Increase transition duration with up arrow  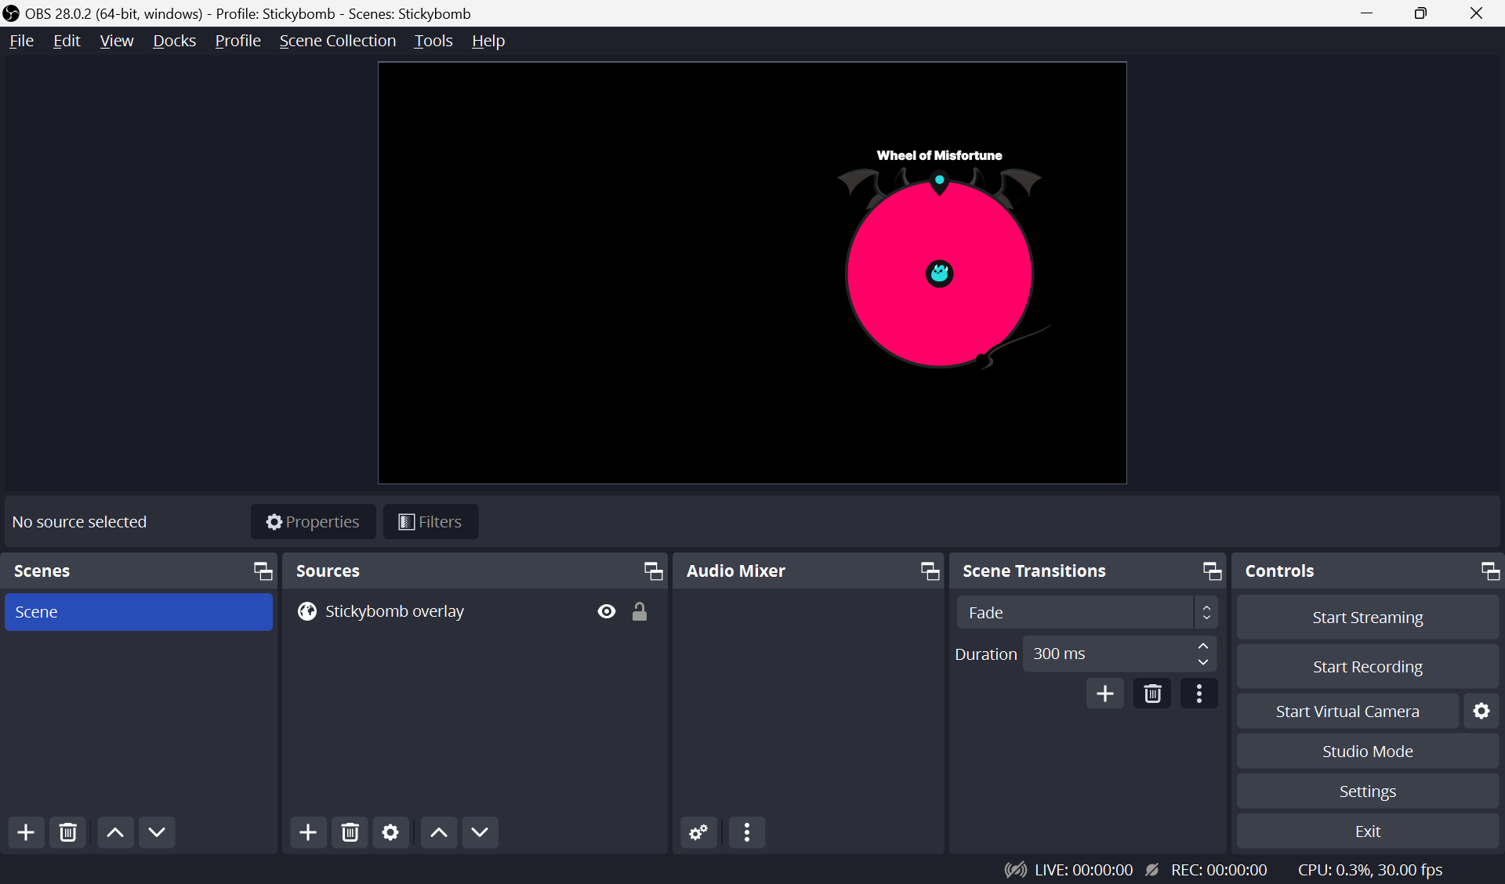point(1203,646)
